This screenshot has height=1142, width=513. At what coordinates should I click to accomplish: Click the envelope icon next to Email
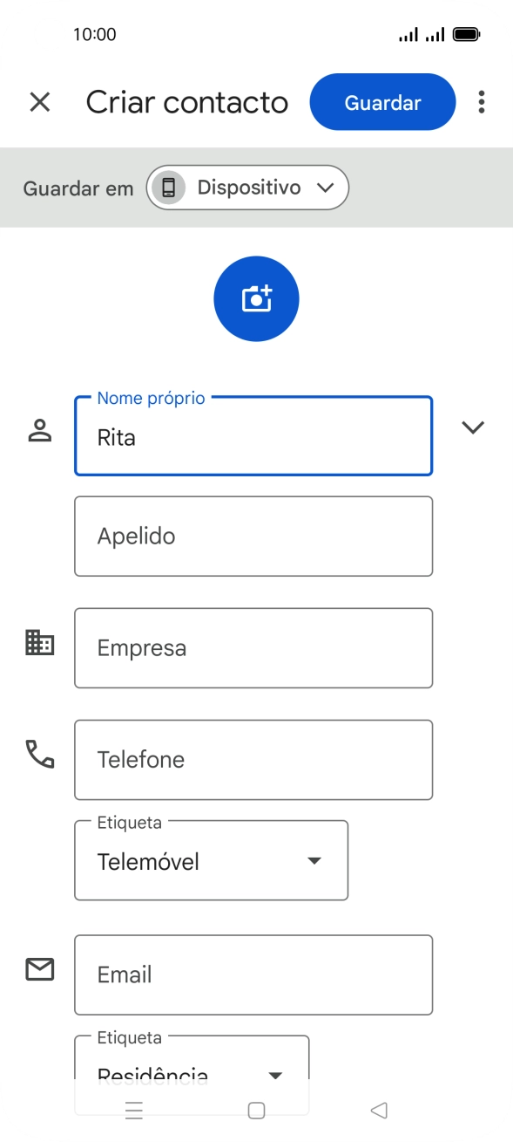38,968
